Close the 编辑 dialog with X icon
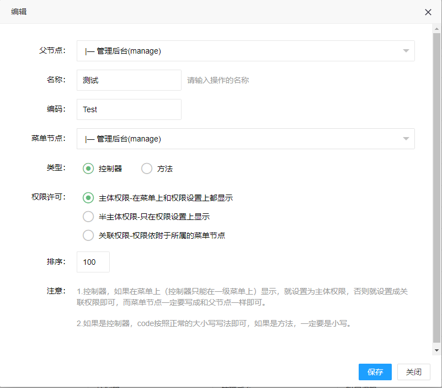The height and width of the screenshot is (388, 442). 428,12
